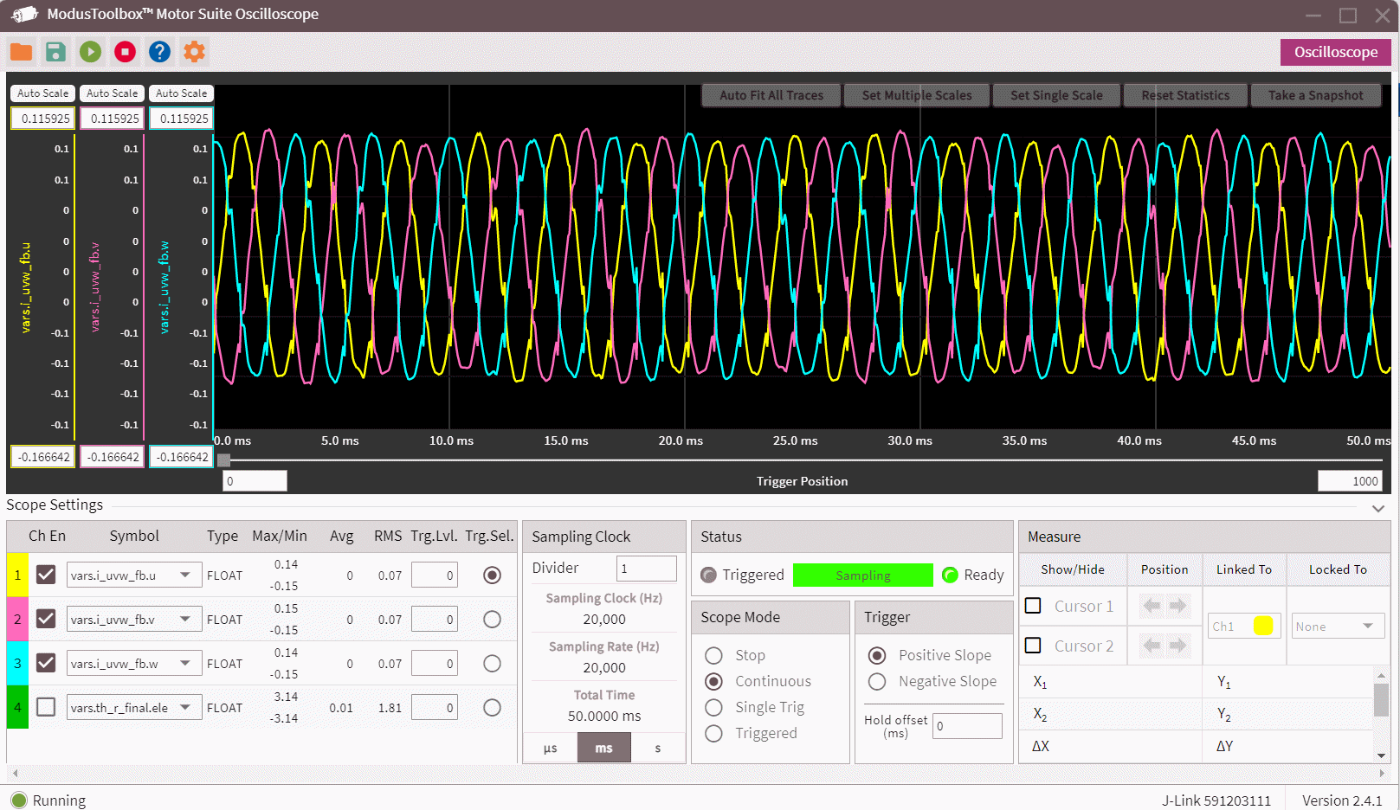Move Cursor 2 with the left arrow icon
This screenshot has width=1400, height=810.
pyautogui.click(x=1152, y=646)
